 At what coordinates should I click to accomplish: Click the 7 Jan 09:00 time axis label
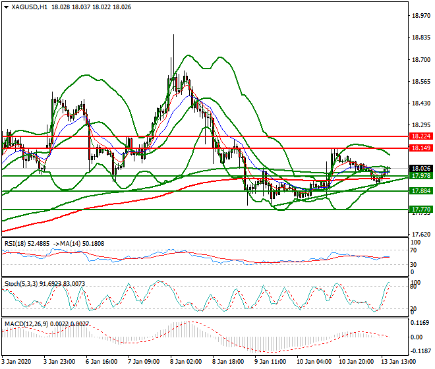(144, 362)
